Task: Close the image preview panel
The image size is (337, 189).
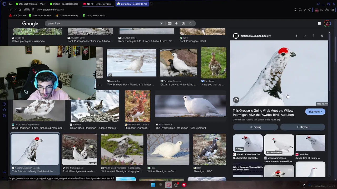Action: coord(322,36)
